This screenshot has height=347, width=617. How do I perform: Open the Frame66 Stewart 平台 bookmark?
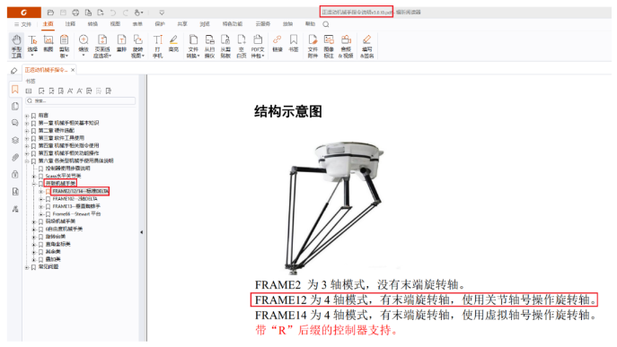tap(76, 214)
